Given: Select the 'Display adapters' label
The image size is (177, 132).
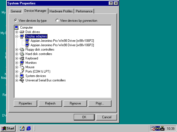Looking at the screenshot, I should click(36, 36).
